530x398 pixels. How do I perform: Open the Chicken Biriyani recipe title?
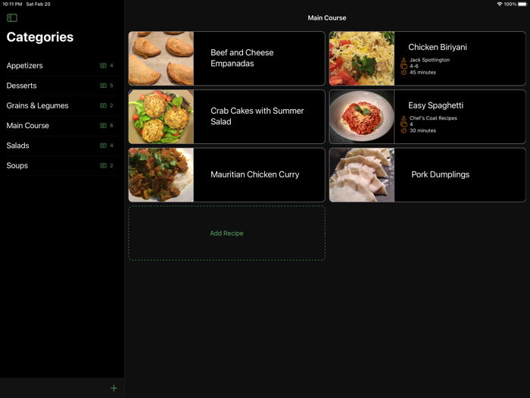438,47
